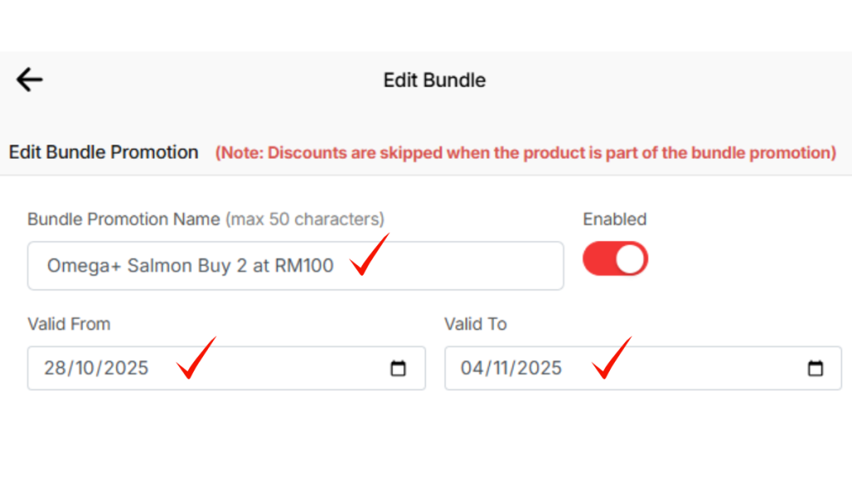The height and width of the screenshot is (482, 852).
Task: Disable the Enabled toggle switch
Action: tap(615, 259)
